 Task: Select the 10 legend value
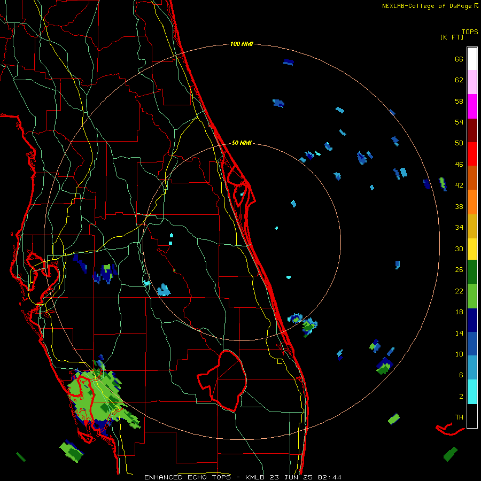coord(459,354)
